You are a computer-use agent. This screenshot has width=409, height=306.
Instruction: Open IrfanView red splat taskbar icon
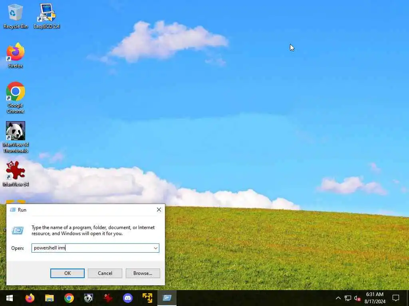[x=108, y=298]
